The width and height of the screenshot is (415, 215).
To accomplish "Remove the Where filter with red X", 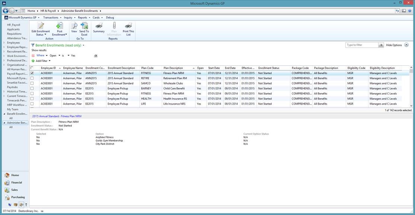I will pos(33,56).
